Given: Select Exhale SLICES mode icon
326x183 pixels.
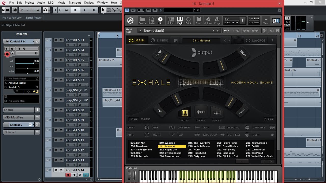Looking at the screenshot, I should tap(217, 113).
